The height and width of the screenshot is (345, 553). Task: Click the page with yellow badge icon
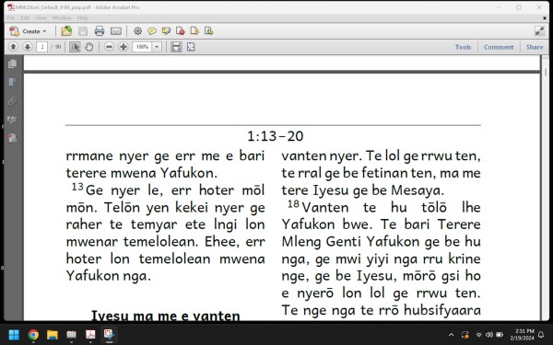coord(194,31)
